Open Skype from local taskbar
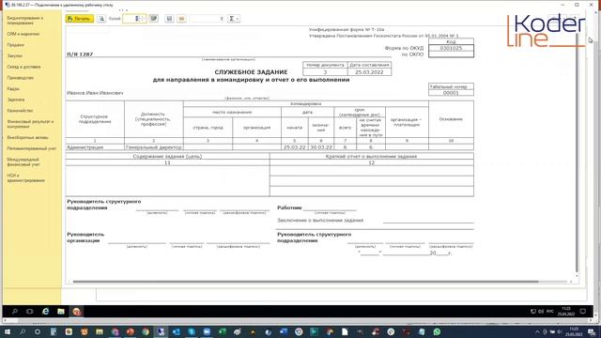 point(192,331)
